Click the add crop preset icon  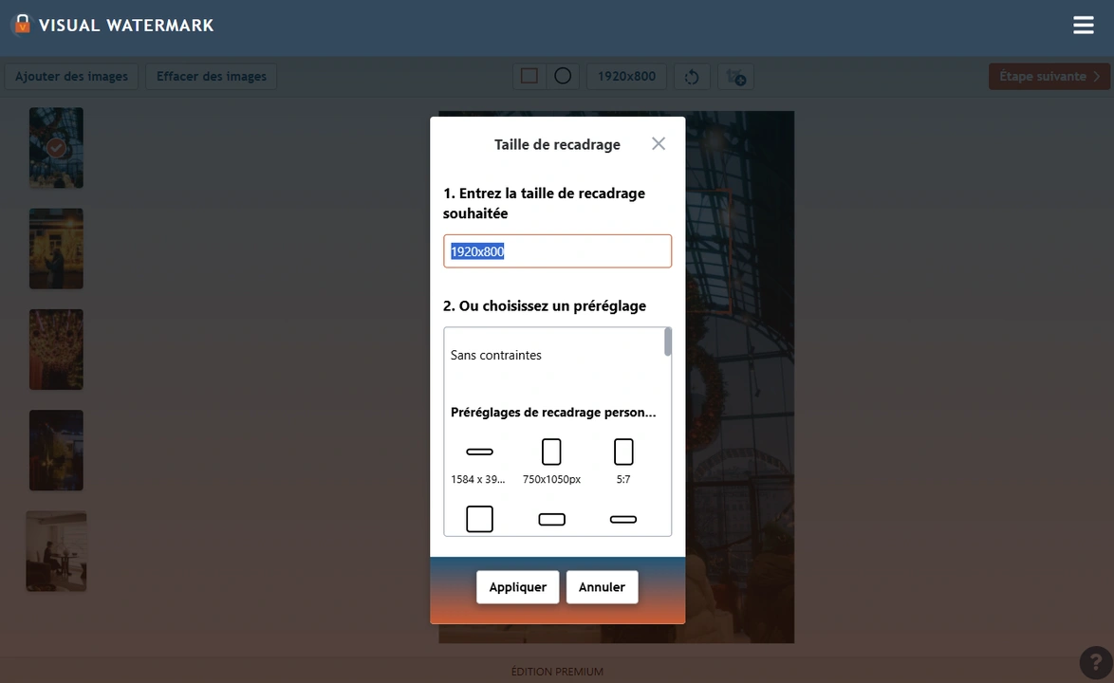click(x=735, y=77)
